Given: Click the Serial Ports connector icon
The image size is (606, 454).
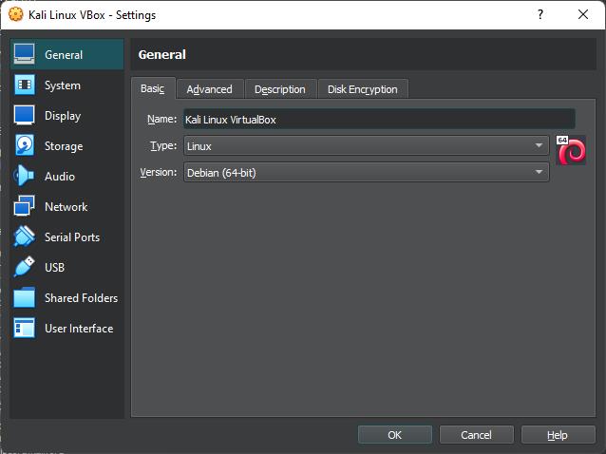Looking at the screenshot, I should [25, 236].
